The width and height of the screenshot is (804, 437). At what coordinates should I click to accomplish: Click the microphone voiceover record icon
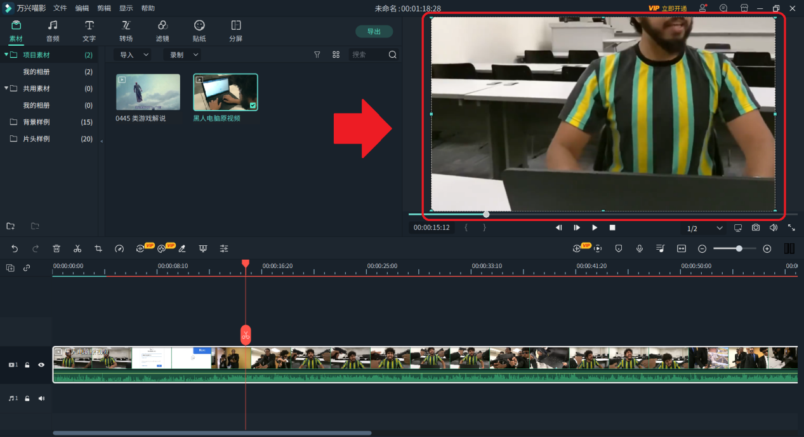(x=640, y=248)
